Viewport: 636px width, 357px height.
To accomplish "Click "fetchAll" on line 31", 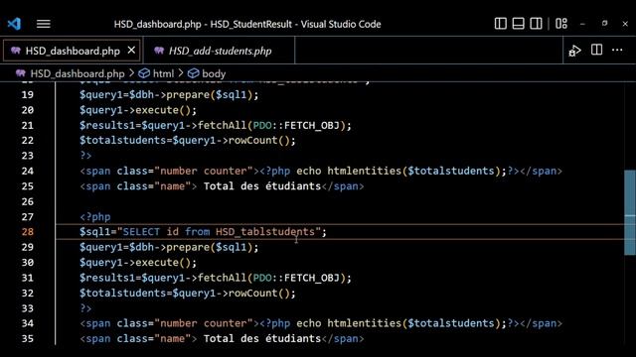I will (x=222, y=278).
